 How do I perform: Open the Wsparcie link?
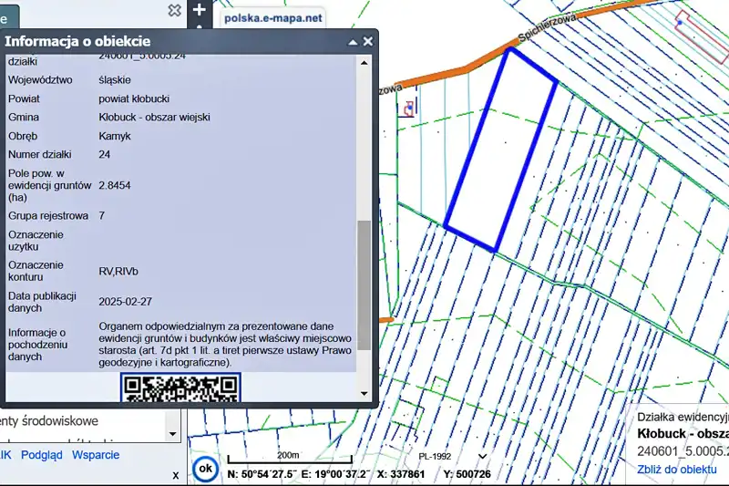pyautogui.click(x=96, y=455)
